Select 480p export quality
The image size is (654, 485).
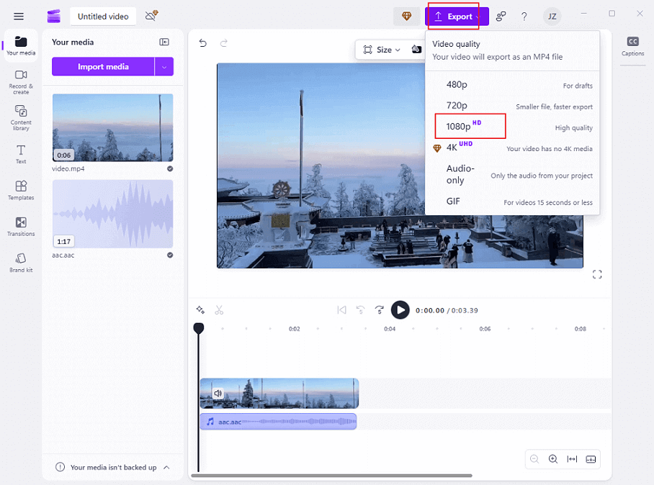pos(512,85)
